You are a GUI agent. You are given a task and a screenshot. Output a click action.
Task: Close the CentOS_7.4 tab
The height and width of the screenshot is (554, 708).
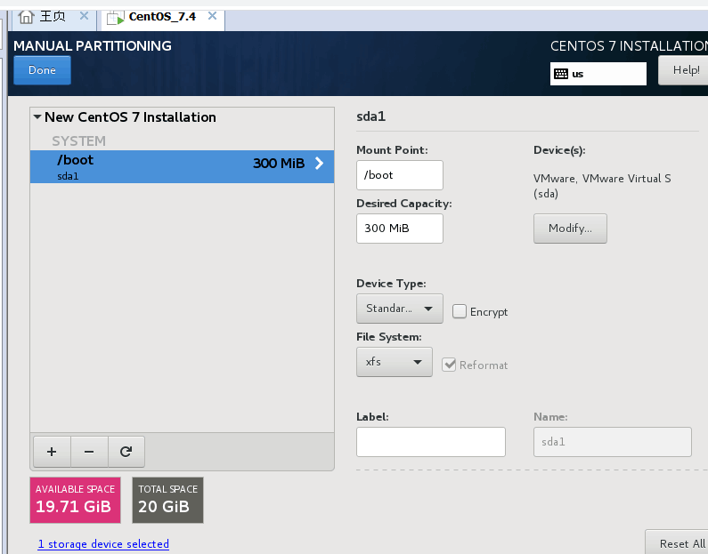coord(212,16)
